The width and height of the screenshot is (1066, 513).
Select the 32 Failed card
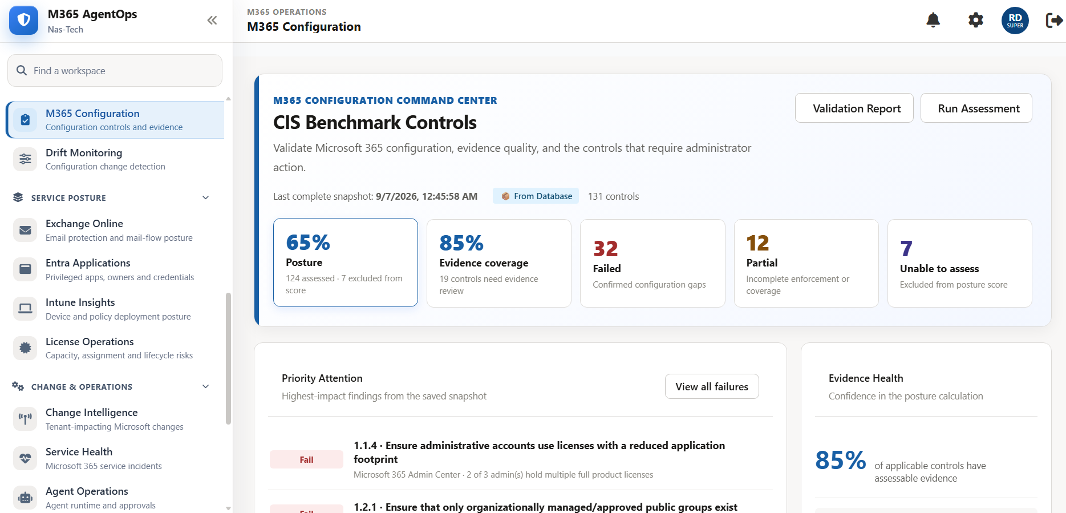click(652, 263)
